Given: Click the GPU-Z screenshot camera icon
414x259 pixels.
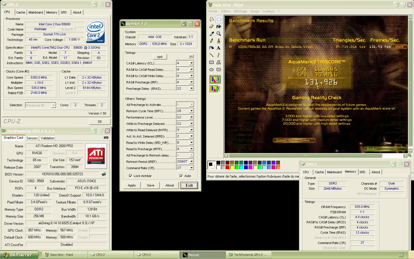Looking at the screenshot, I should point(106,138).
